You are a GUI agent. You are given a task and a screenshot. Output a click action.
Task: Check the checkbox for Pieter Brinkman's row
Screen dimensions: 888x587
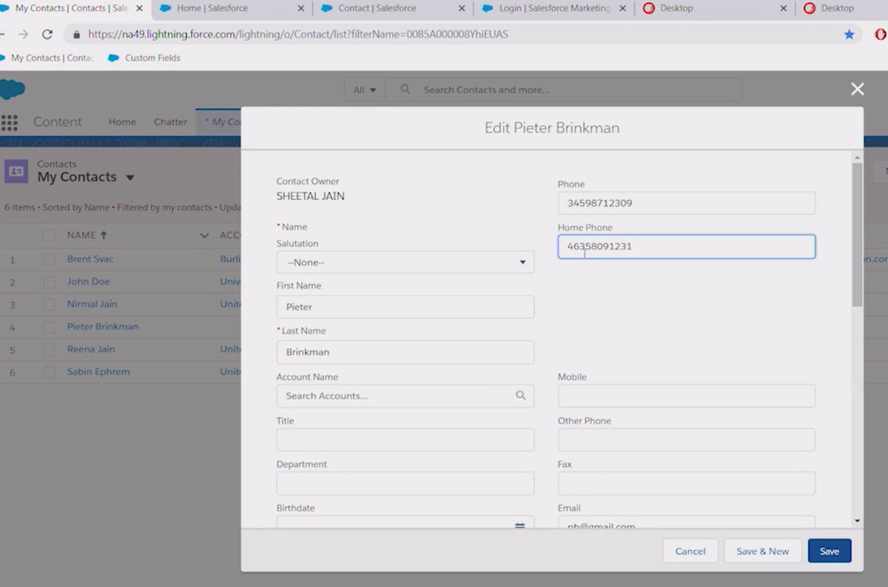48,326
